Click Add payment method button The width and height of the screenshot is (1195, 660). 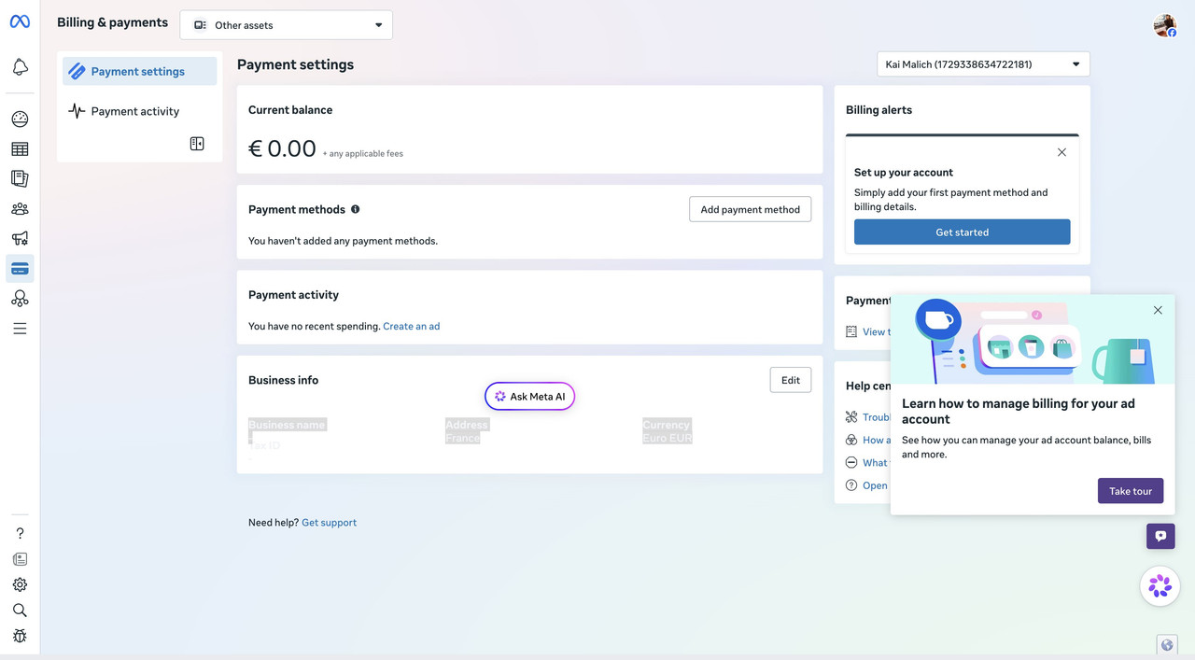(750, 209)
